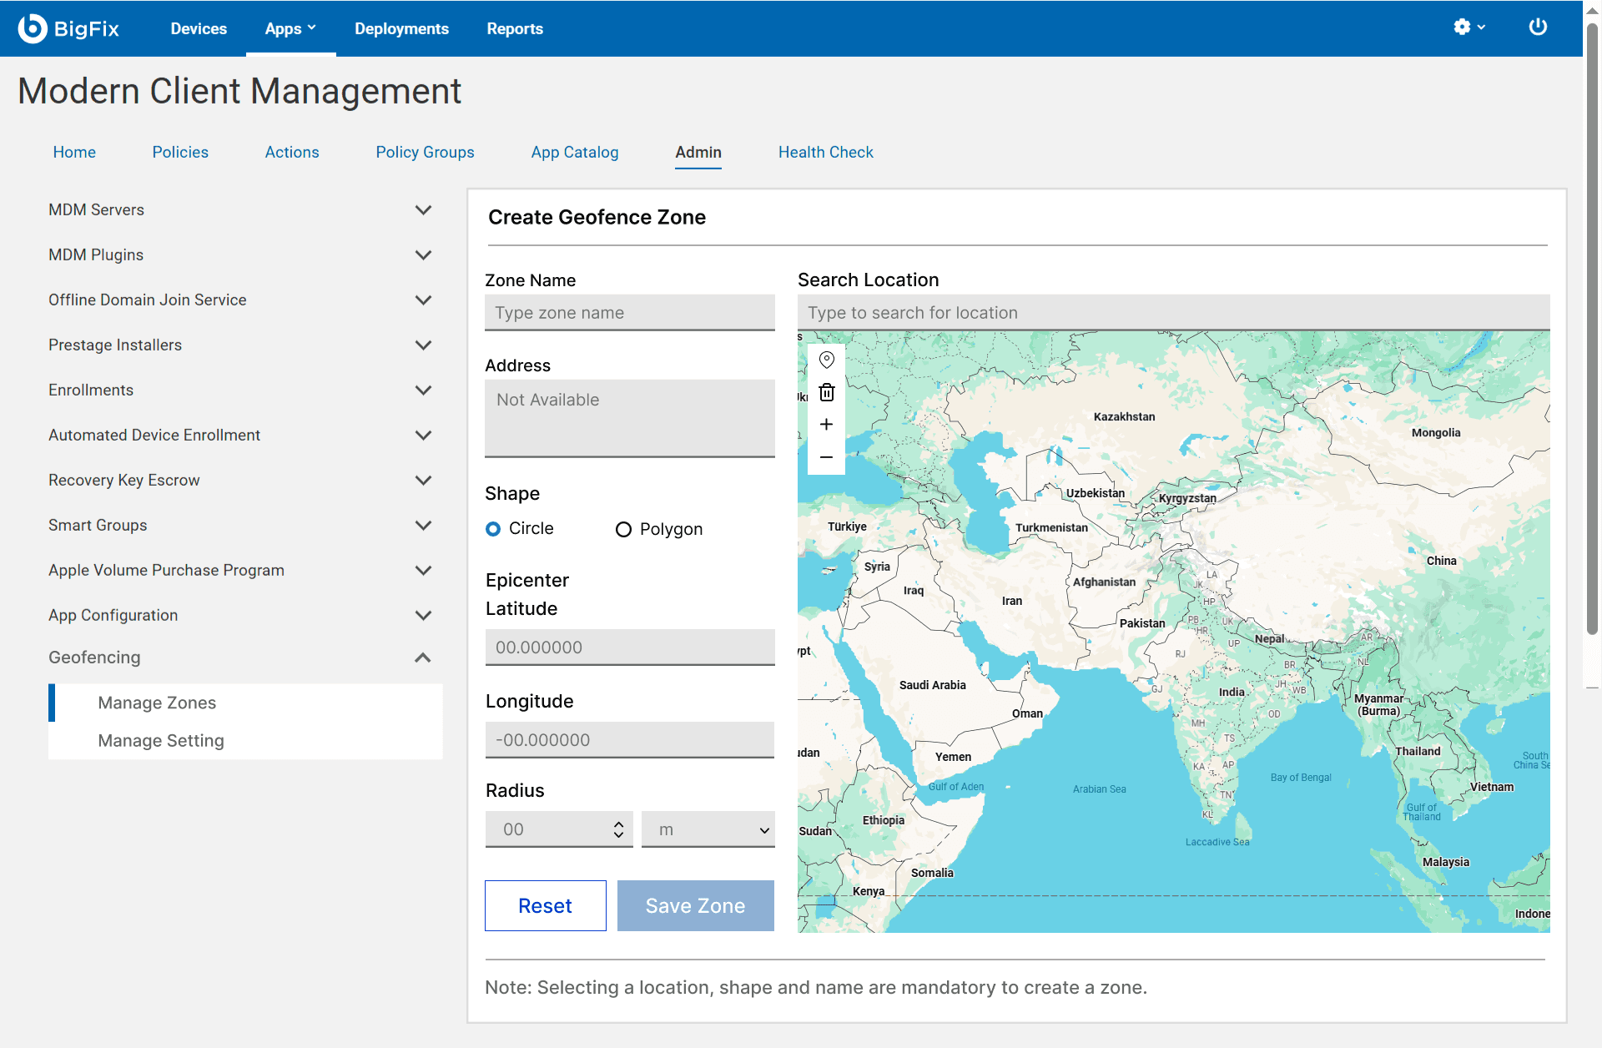This screenshot has height=1048, width=1602.
Task: Open the radius unit dropdown
Action: click(x=708, y=830)
